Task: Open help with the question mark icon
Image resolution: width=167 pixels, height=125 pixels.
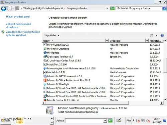Action: click(x=162, y=35)
